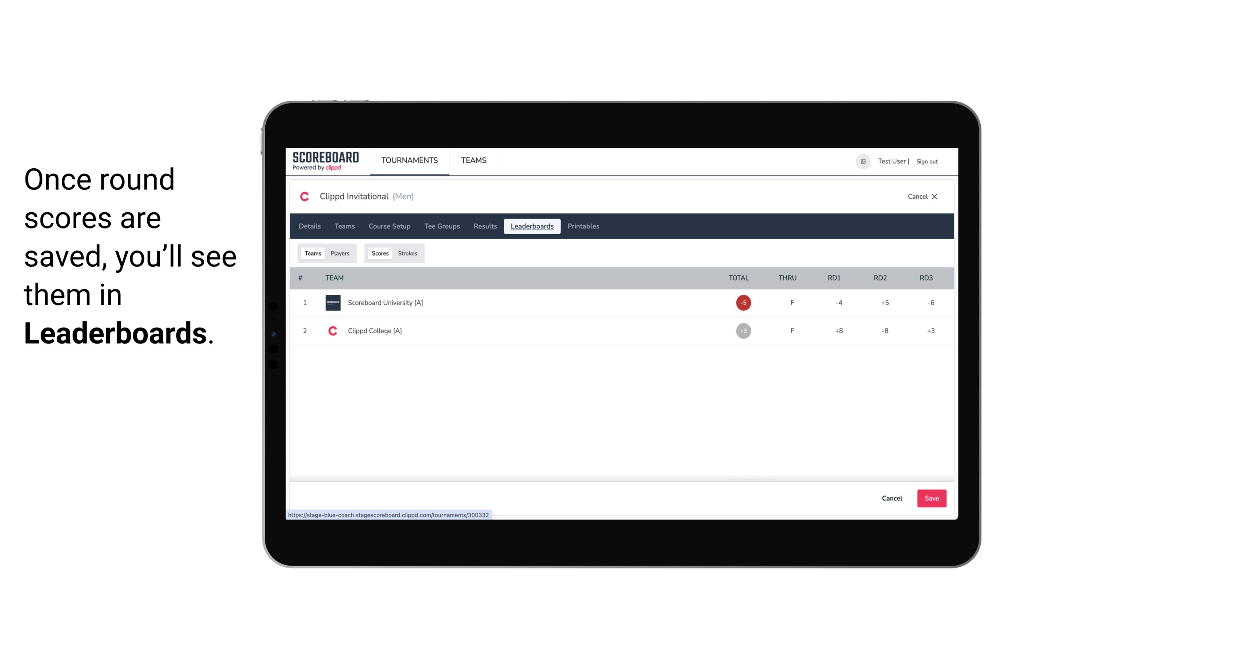Screen dimensions: 1242x668
Task: Click the Tee Groups tab
Action: click(x=441, y=226)
